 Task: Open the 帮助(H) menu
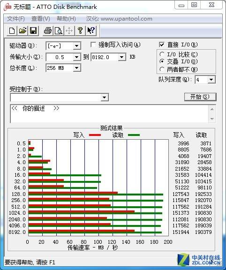tap(66, 19)
